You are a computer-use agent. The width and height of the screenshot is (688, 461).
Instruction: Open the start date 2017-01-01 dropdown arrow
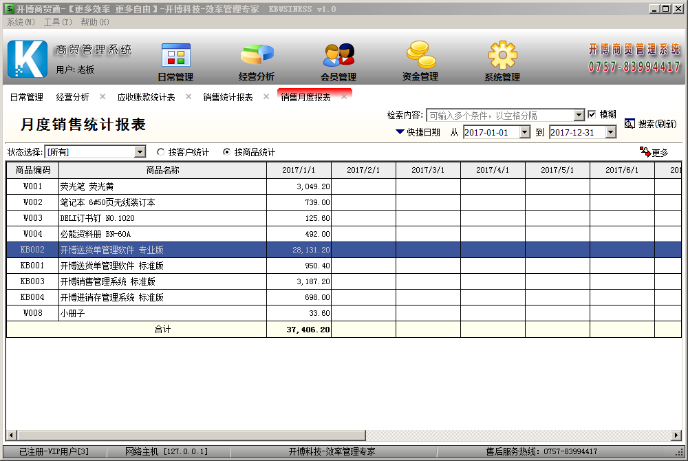[x=525, y=132]
